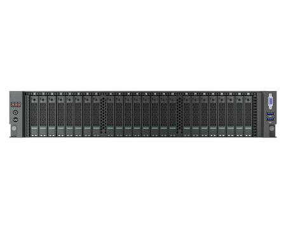Screen dimensions: 286x229
Task: Select the leftmost drive bay
Action: pyautogui.click(x=34, y=116)
